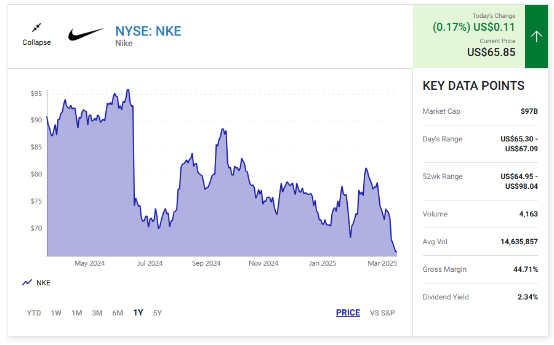Click the May 2024 axis label

(x=89, y=263)
